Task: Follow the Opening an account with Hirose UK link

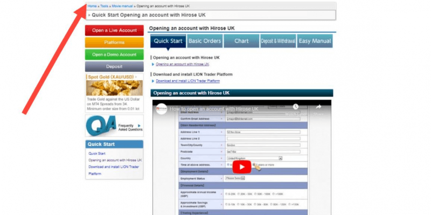Action: (x=183, y=64)
